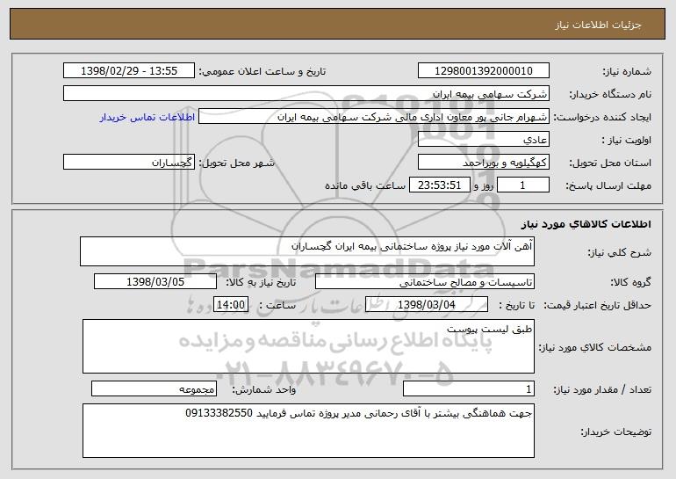
Task: Click the label شماره نیاز:
Action: coord(627,71)
